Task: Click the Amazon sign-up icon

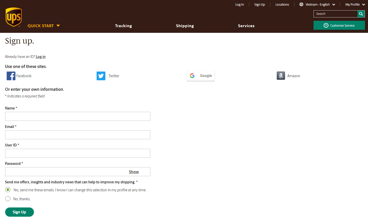Action: pyautogui.click(x=281, y=76)
